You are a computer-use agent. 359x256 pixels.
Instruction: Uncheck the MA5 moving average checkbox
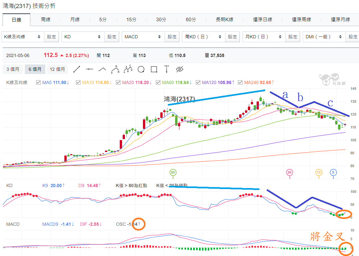pos(38,82)
